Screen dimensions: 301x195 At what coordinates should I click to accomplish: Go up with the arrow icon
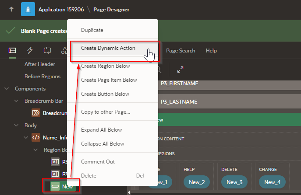point(11,9)
